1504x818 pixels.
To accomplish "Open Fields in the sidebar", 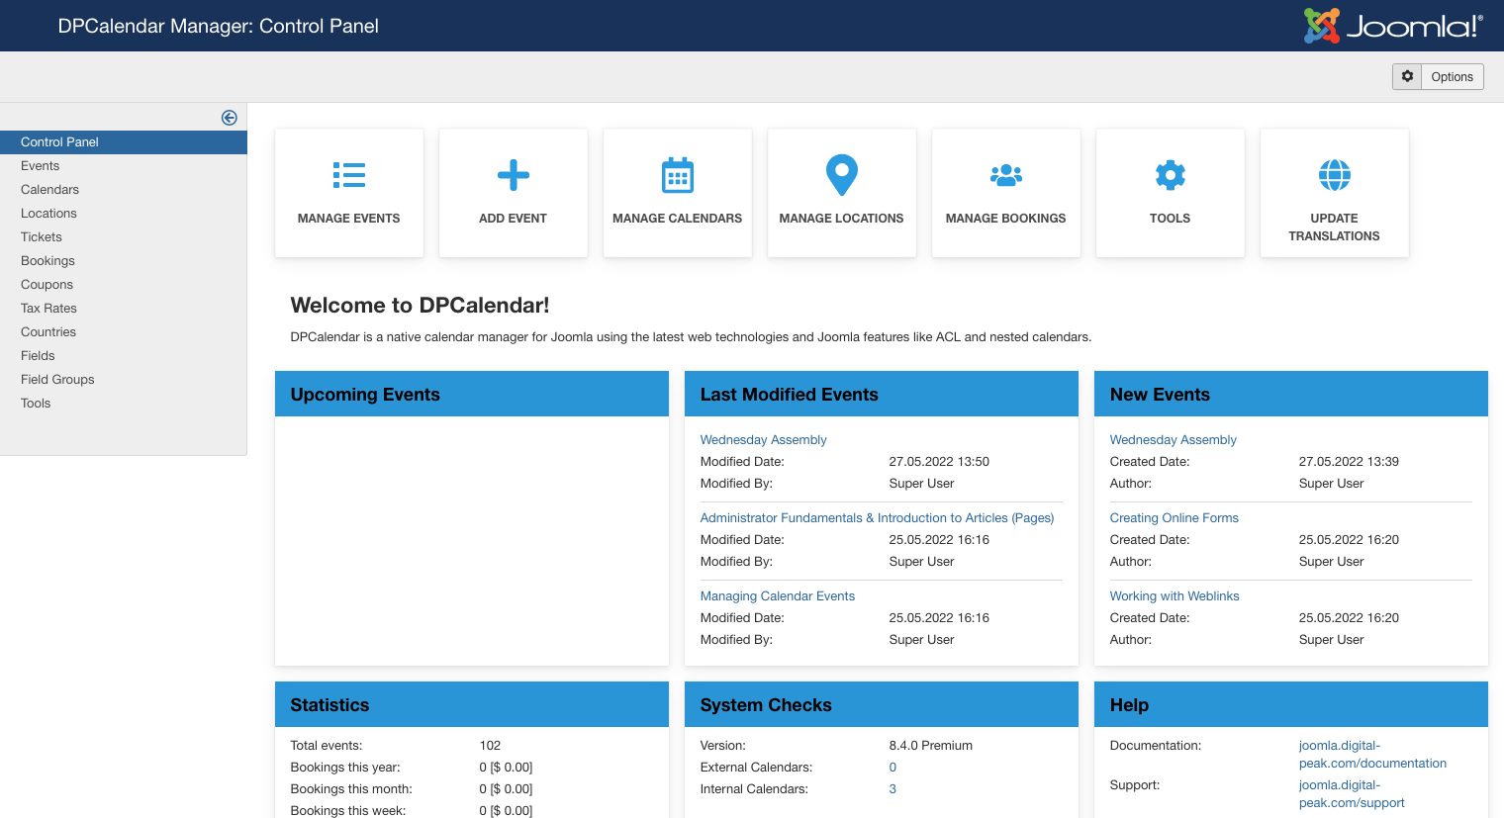I will (124, 356).
